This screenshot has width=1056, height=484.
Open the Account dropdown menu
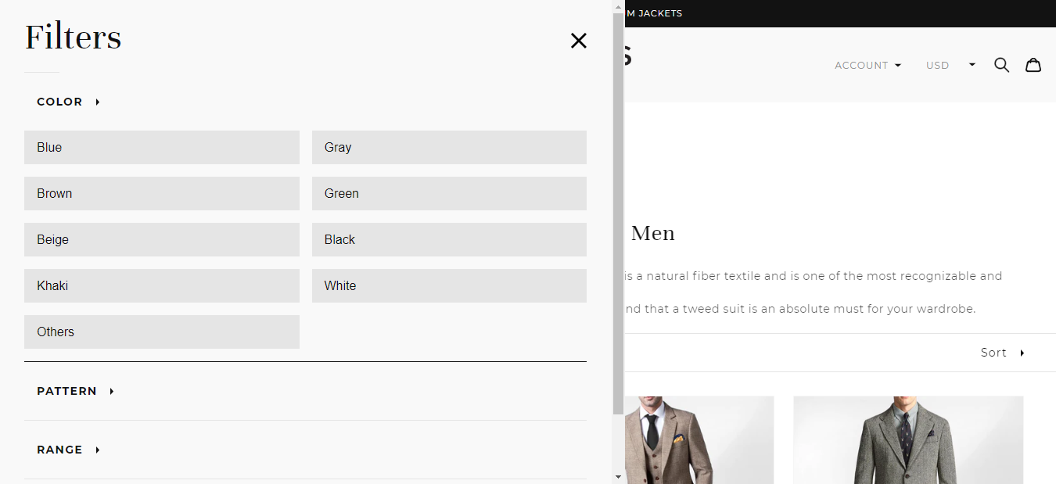click(867, 66)
